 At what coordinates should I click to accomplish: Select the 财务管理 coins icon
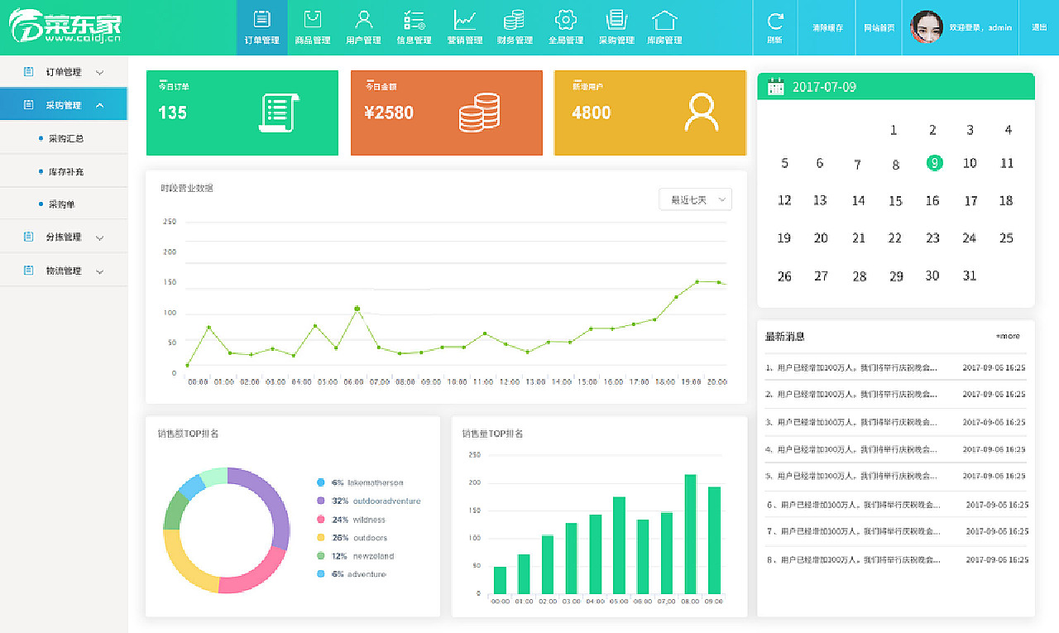515,19
